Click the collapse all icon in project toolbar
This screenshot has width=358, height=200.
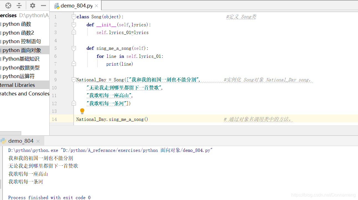point(19,6)
